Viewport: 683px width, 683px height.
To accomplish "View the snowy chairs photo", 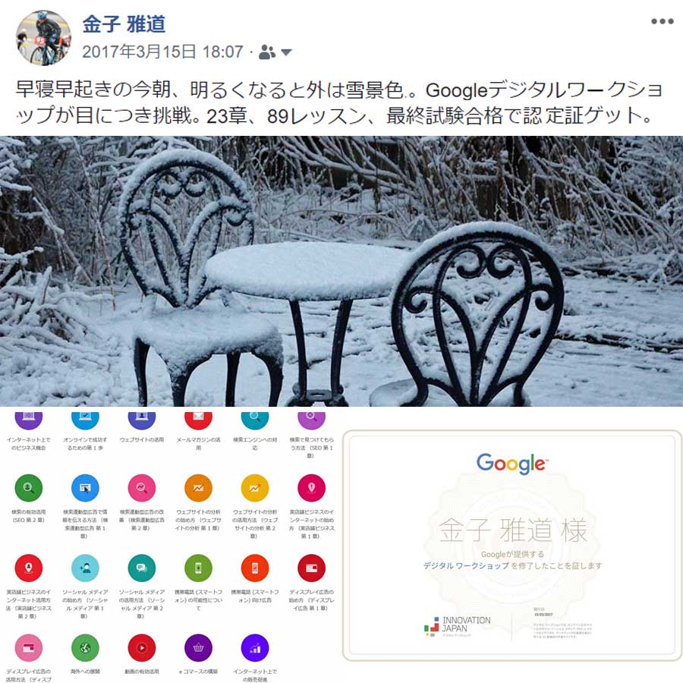I will (x=341, y=272).
